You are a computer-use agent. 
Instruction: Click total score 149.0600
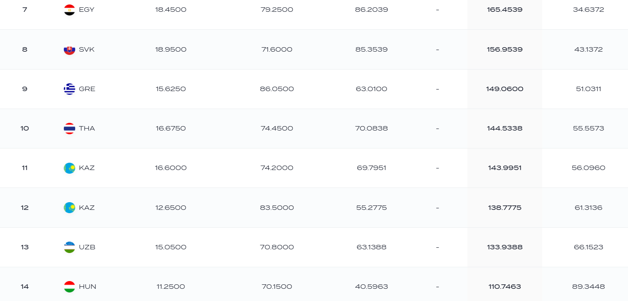(505, 89)
